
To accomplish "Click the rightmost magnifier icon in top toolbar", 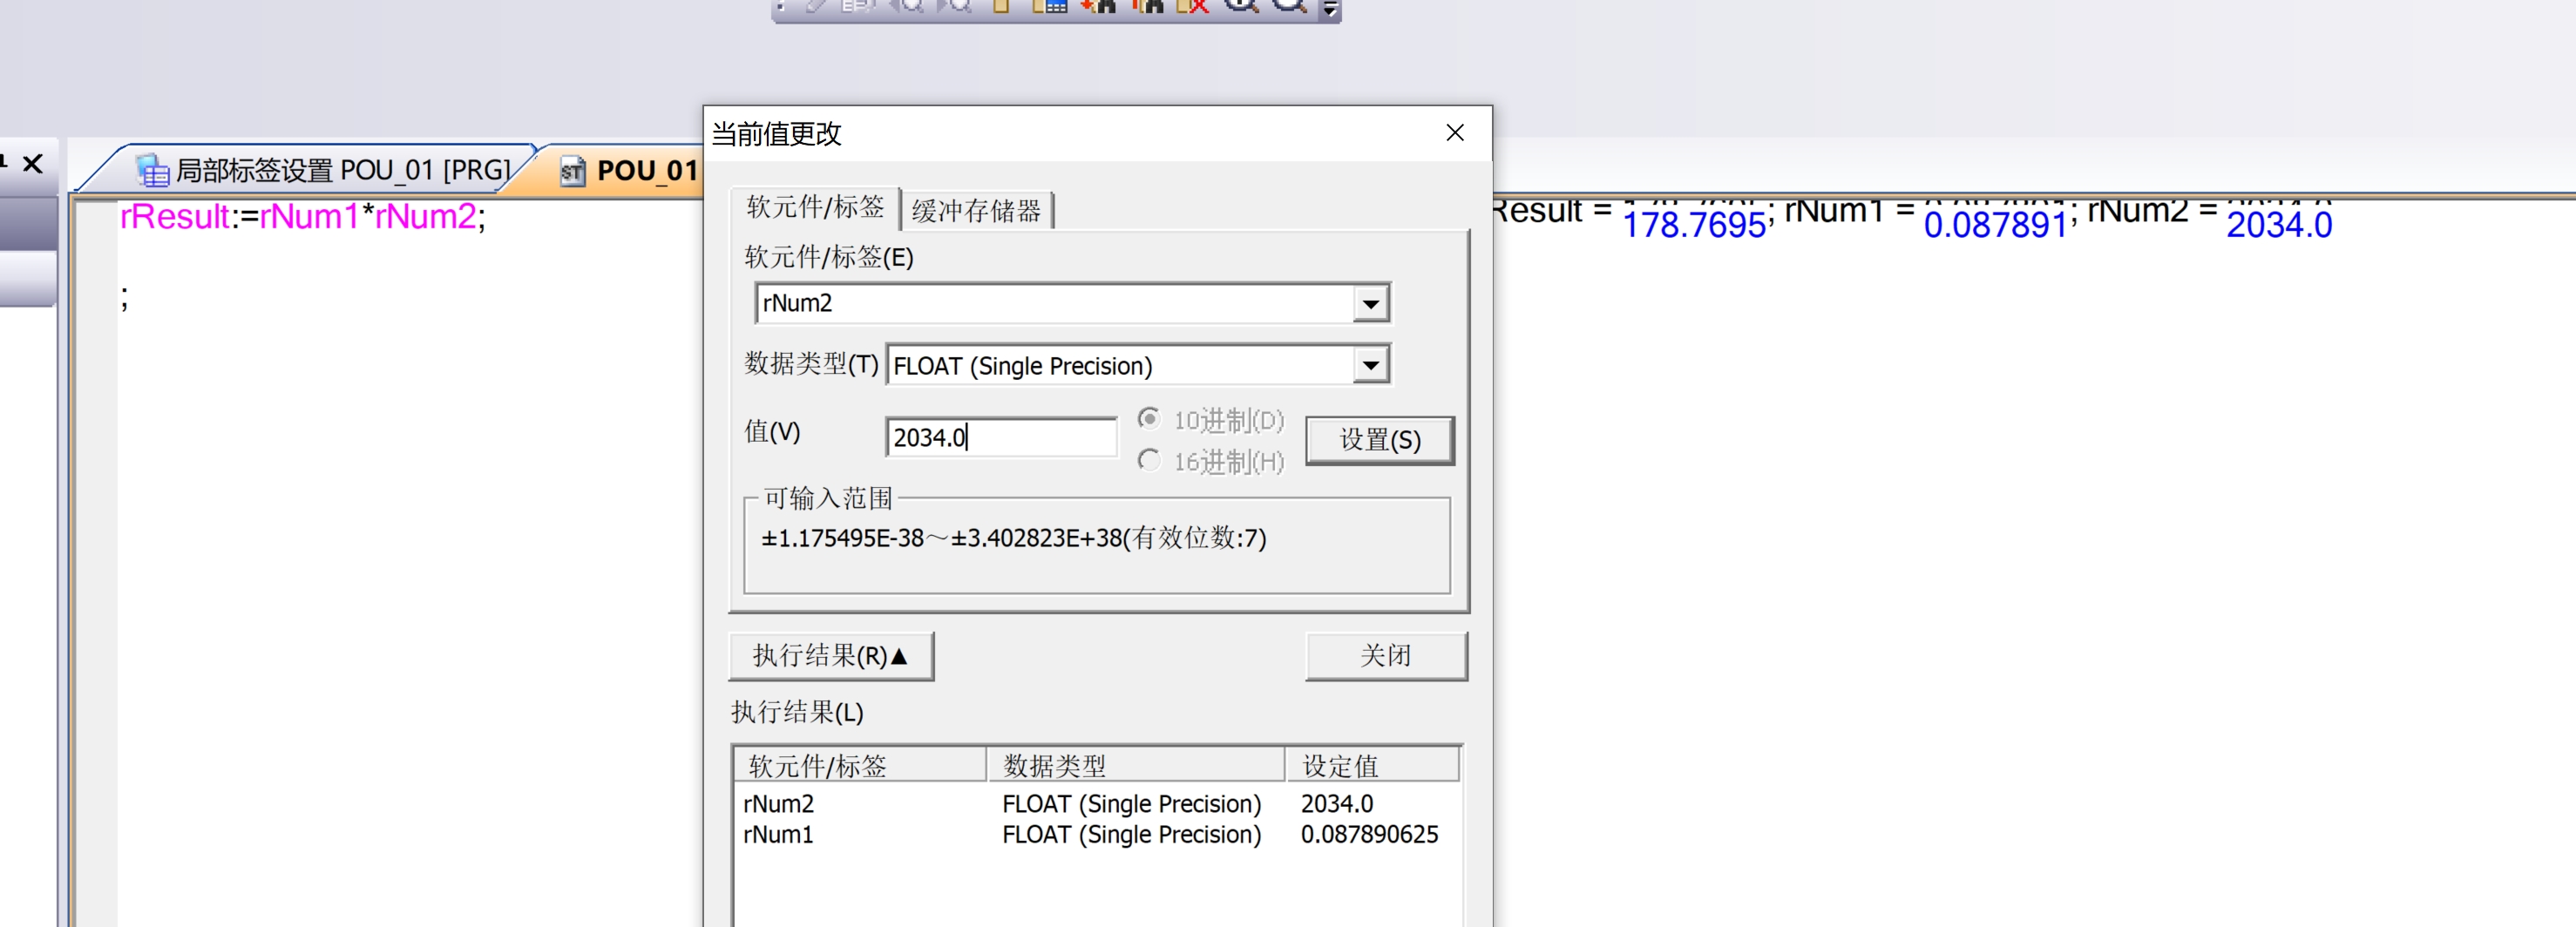I will pyautogui.click(x=1289, y=6).
